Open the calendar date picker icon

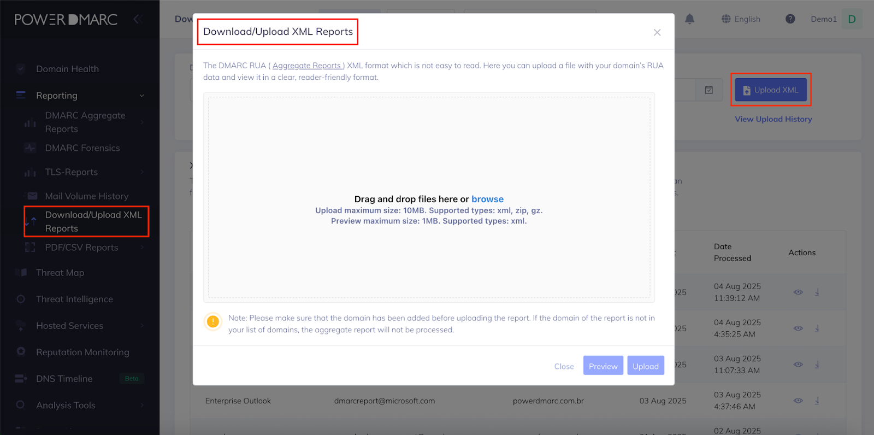pyautogui.click(x=709, y=90)
